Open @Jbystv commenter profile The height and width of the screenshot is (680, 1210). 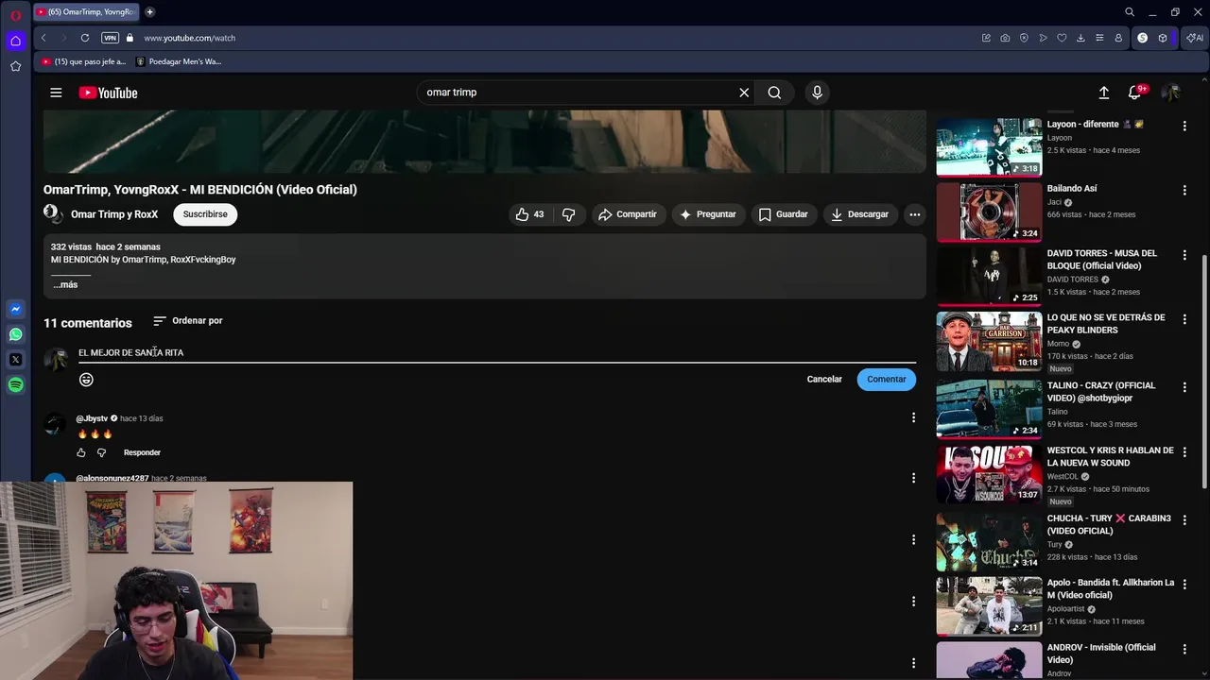(92, 418)
